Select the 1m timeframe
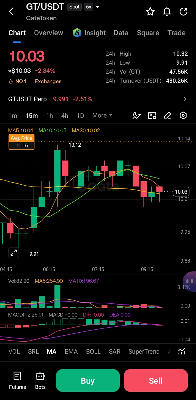Viewport: 196px width, 400px height. pos(13,115)
